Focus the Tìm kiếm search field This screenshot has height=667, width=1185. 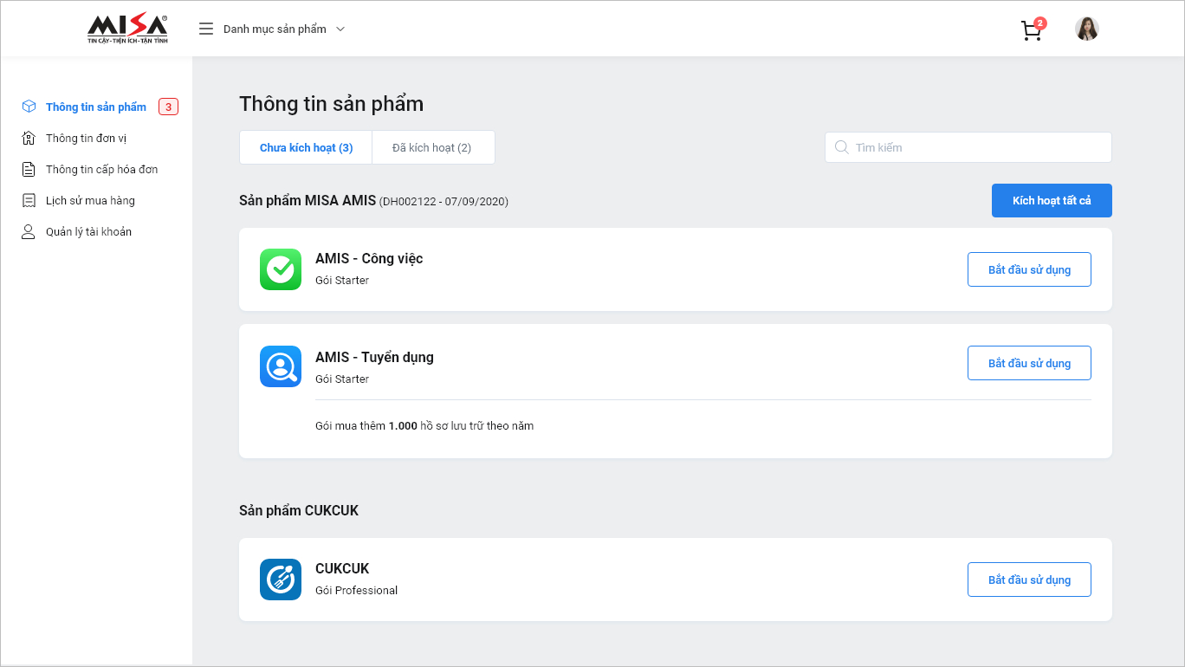[968, 147]
